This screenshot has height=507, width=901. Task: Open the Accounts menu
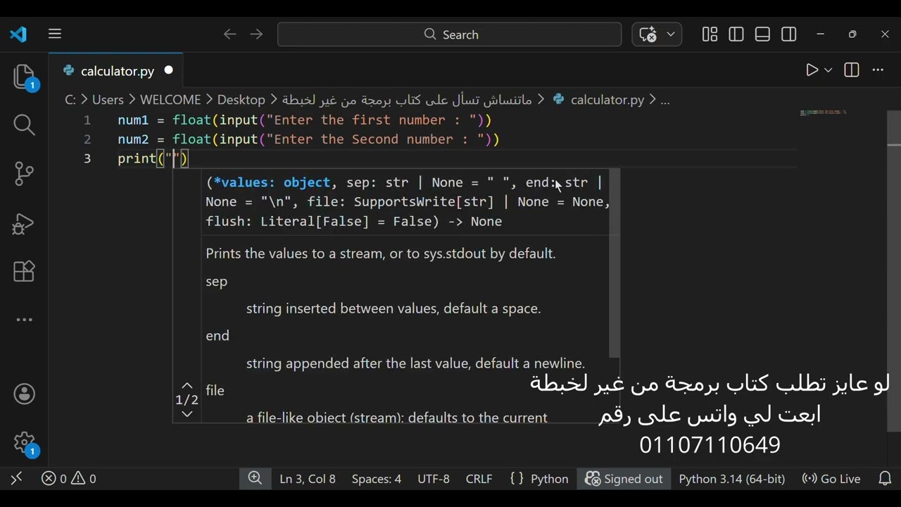pyautogui.click(x=24, y=394)
